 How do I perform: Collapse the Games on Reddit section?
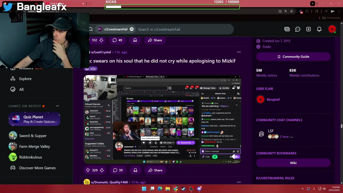point(57,106)
